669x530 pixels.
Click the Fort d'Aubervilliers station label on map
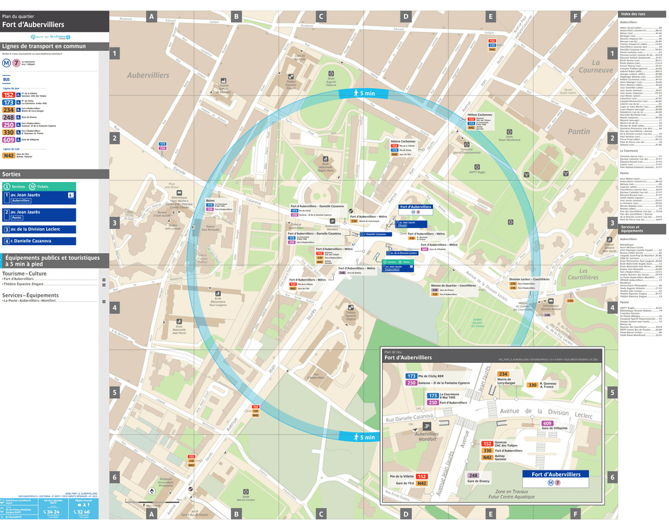tap(417, 207)
